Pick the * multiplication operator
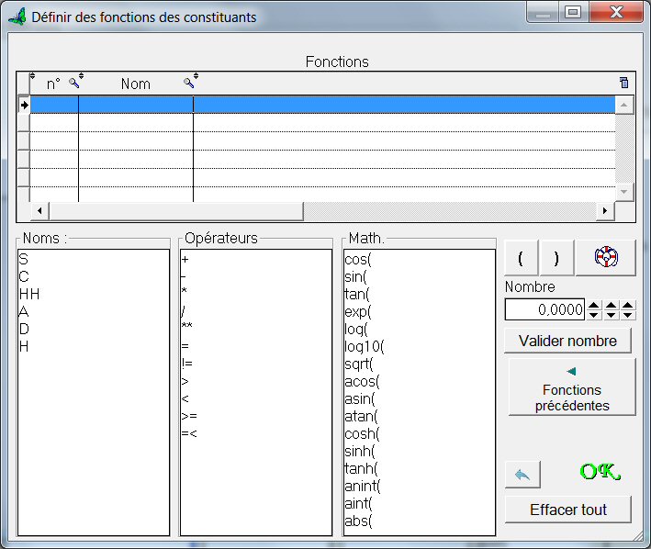The width and height of the screenshot is (651, 549). pyautogui.click(x=185, y=292)
